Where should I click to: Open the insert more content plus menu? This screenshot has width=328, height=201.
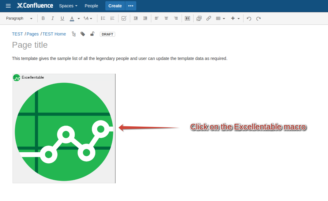[235, 18]
